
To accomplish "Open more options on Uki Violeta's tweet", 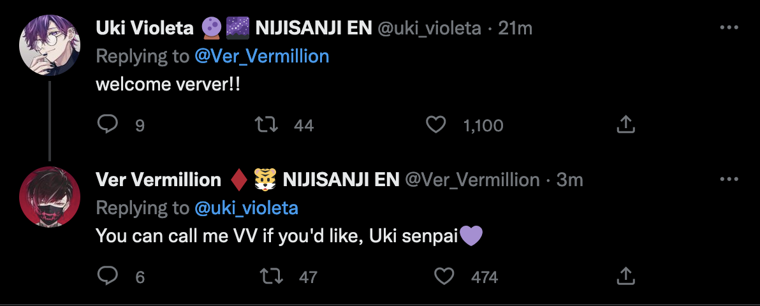I will click(729, 28).
